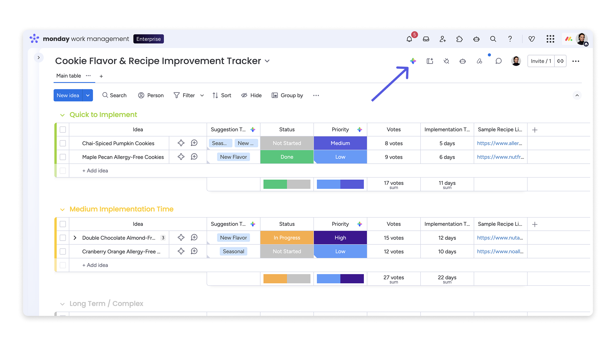Open the Filter dropdown chevron

(x=202, y=95)
